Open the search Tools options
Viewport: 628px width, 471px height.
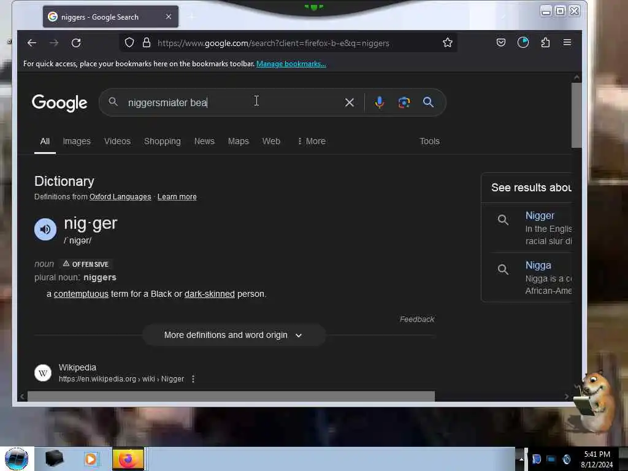(x=429, y=141)
